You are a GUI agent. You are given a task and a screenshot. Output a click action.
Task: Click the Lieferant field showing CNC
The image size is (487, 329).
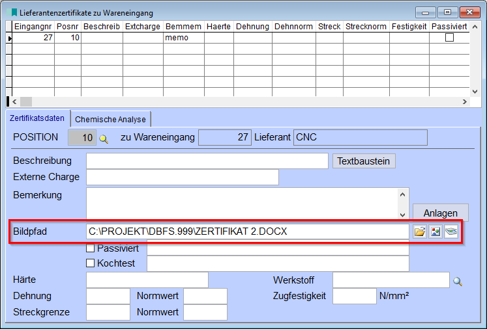coord(361,138)
